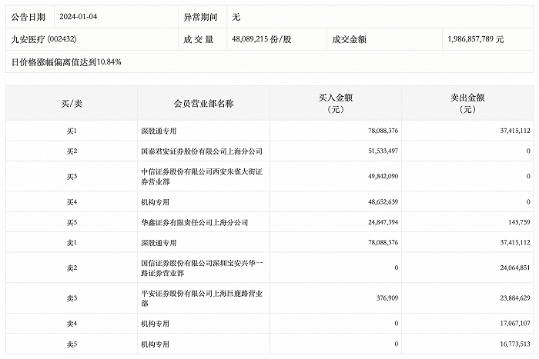The image size is (539, 359).
Task: Select the 卖4 row label
Action: [72, 324]
